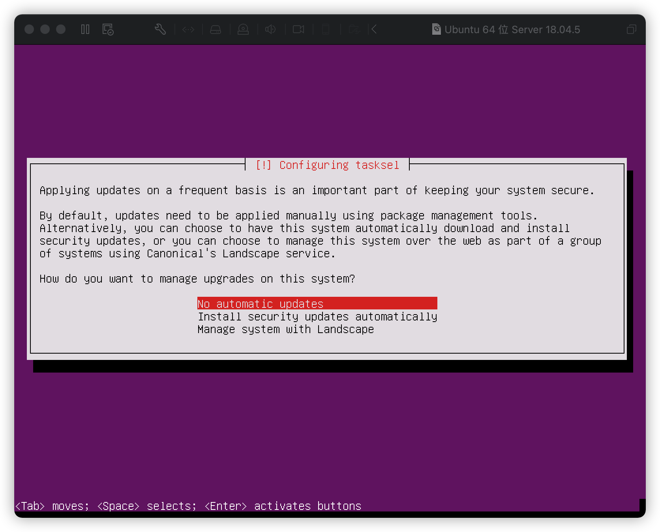
Task: Click the Tab moves help line
Action: click(x=188, y=506)
